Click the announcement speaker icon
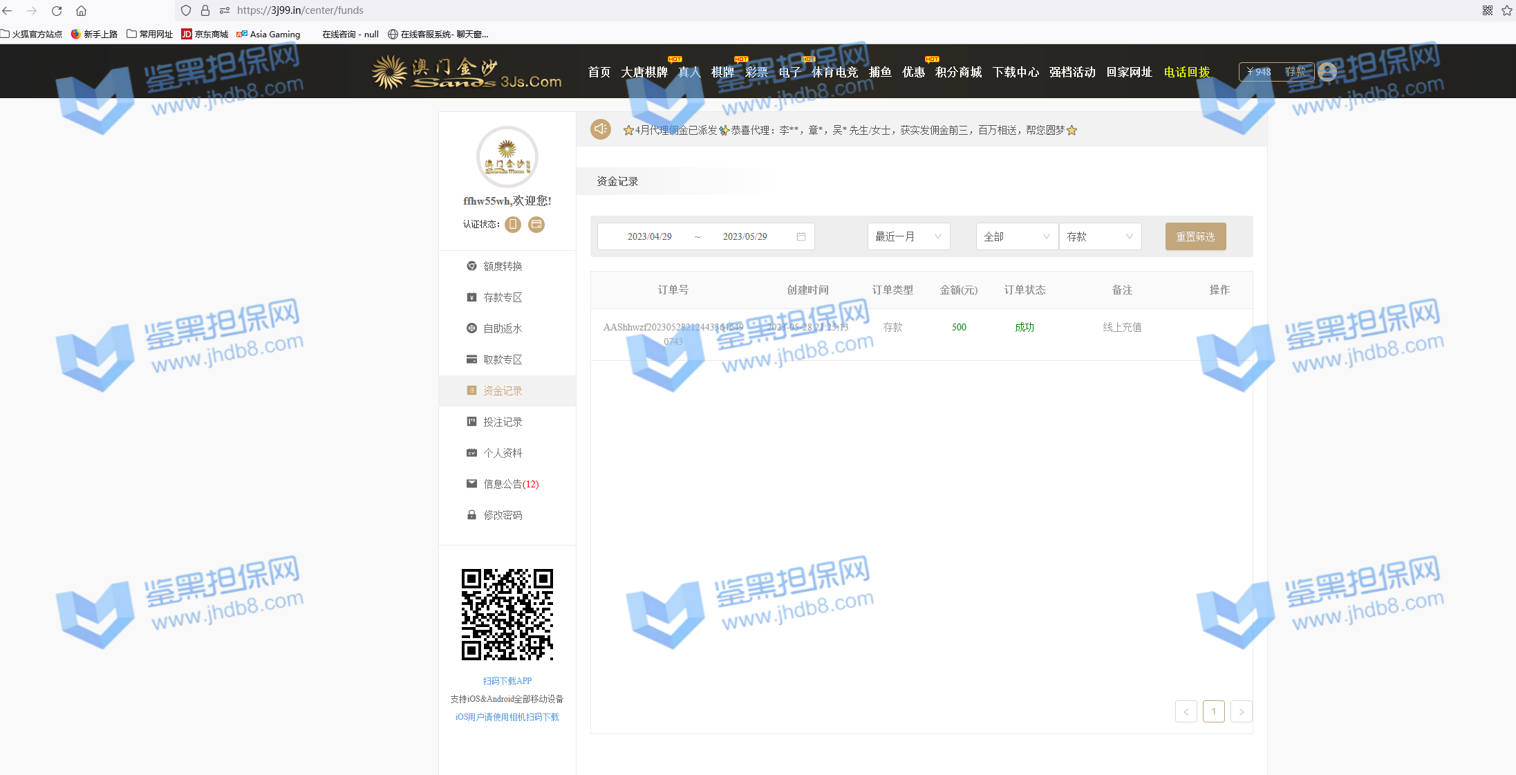Viewport: 1516px width, 775px height. click(x=600, y=129)
